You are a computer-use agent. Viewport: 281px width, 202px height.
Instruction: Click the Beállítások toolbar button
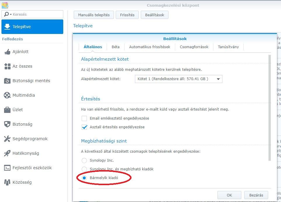pyautogui.click(x=155, y=15)
